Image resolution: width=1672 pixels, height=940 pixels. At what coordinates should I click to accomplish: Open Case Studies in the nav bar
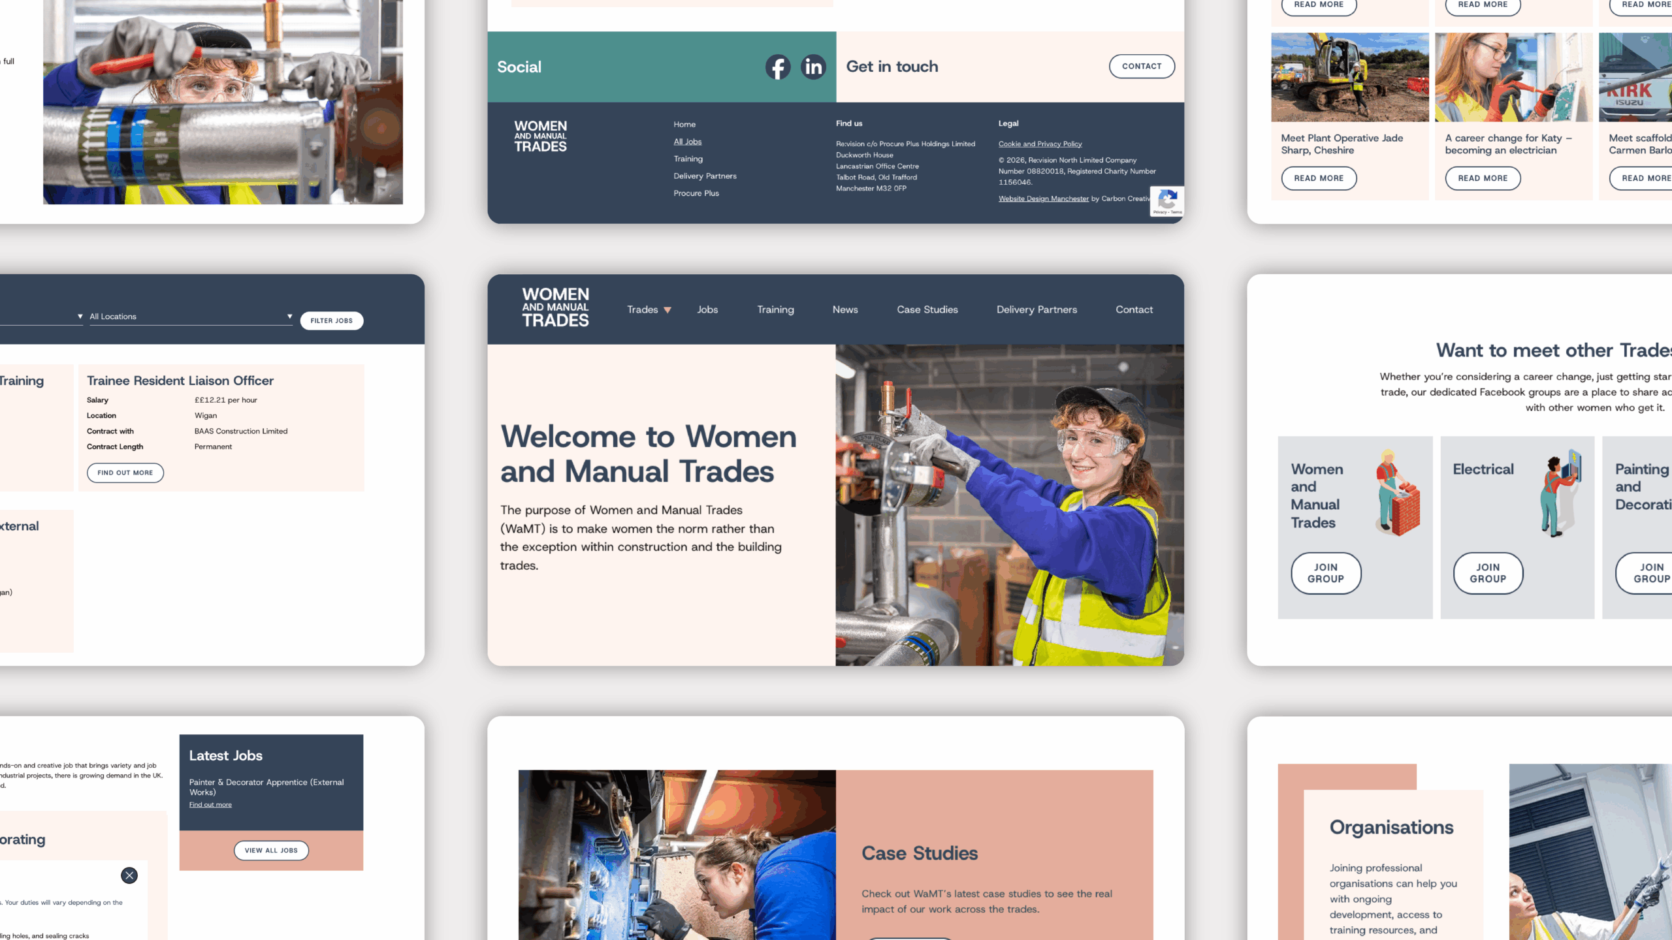tap(927, 309)
